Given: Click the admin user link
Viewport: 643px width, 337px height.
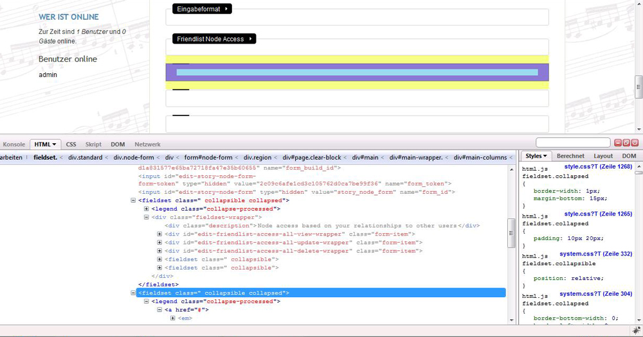Looking at the screenshot, I should 48,74.
